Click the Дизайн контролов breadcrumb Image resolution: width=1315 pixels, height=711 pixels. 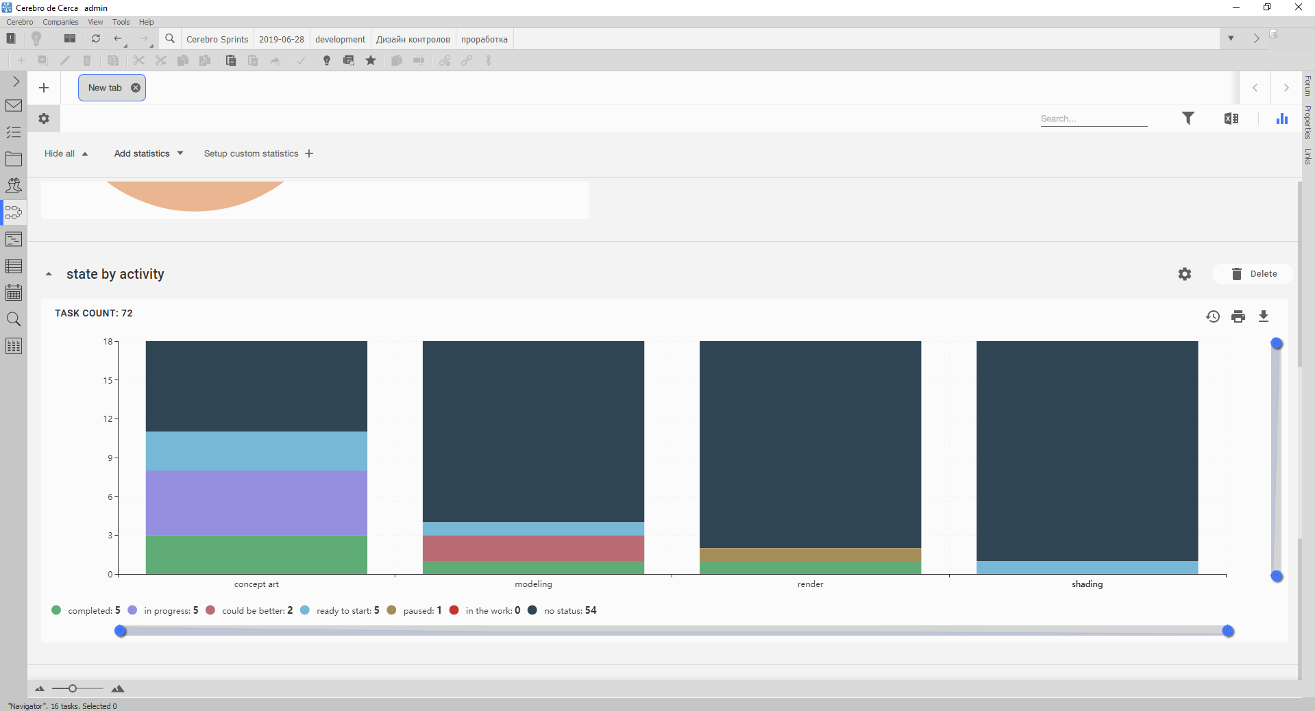coord(413,39)
